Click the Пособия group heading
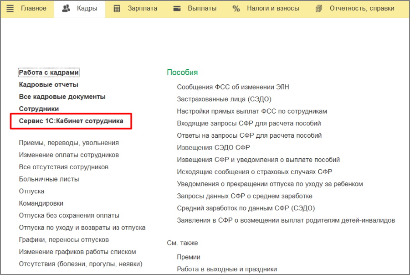The image size is (410, 275). tap(182, 72)
